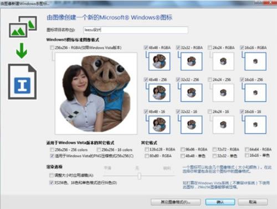277x209 pixels.
Task: Check the 80x80 RGBA format option
Action: (x=147, y=156)
